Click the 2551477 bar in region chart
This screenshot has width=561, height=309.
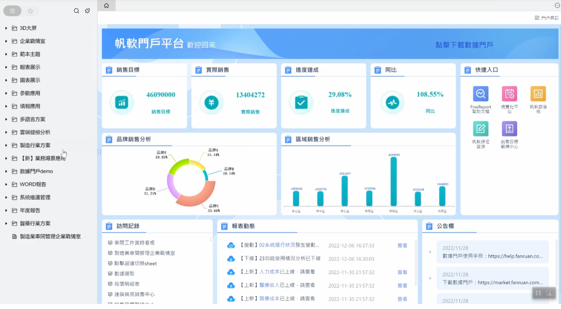[344, 191]
